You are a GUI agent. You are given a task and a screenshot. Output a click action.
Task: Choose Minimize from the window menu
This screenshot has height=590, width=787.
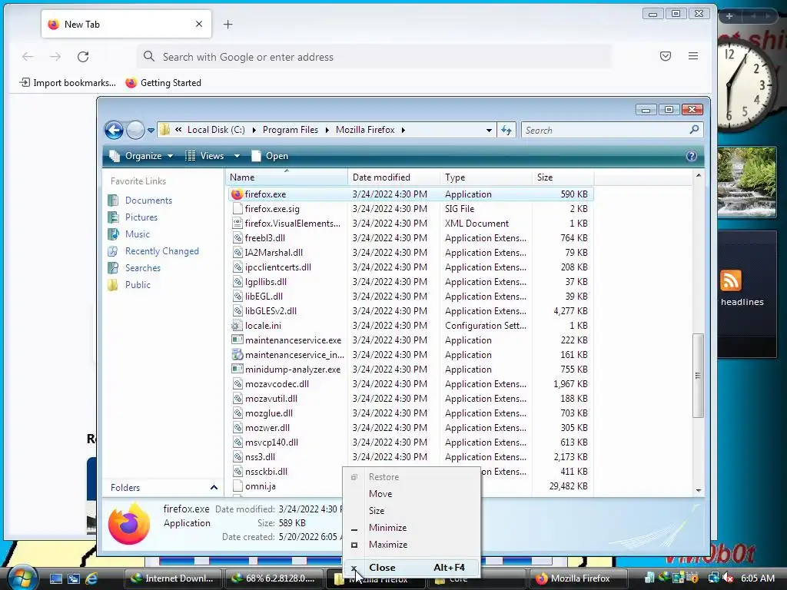[x=412, y=528]
